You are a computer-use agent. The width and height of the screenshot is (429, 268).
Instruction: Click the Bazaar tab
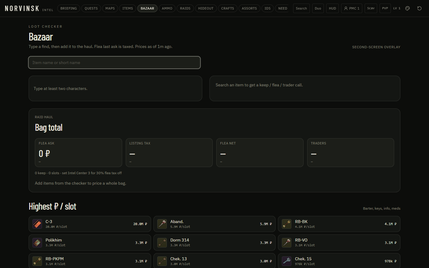147,8
